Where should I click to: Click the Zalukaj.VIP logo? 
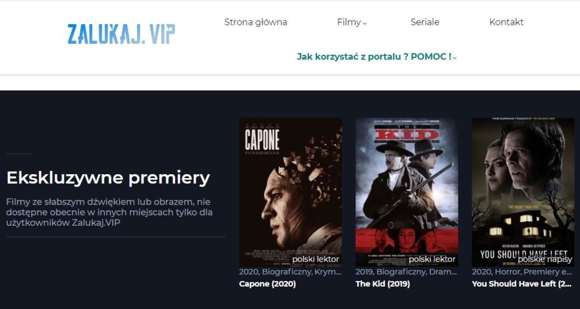click(121, 34)
